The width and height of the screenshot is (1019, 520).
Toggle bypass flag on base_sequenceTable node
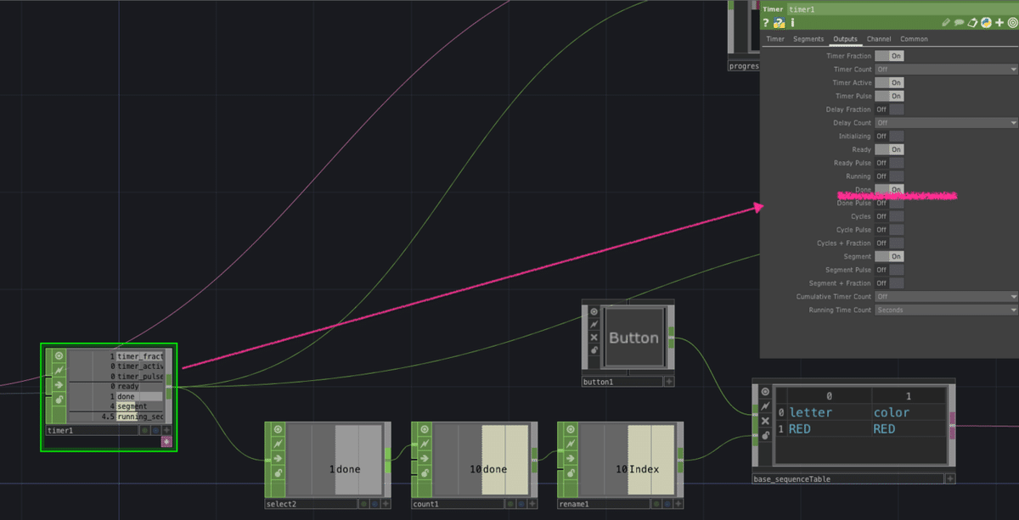click(x=765, y=405)
